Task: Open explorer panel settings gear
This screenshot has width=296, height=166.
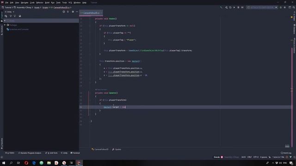Action: pyautogui.click(x=73, y=12)
